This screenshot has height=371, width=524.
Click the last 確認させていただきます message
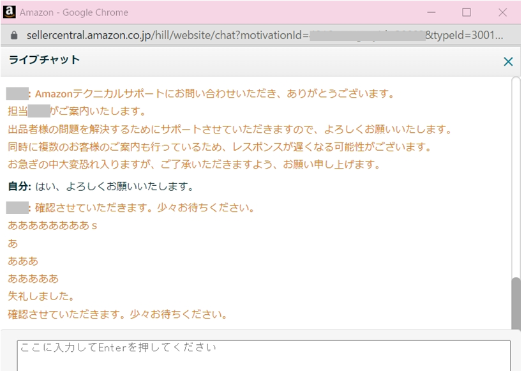(117, 314)
